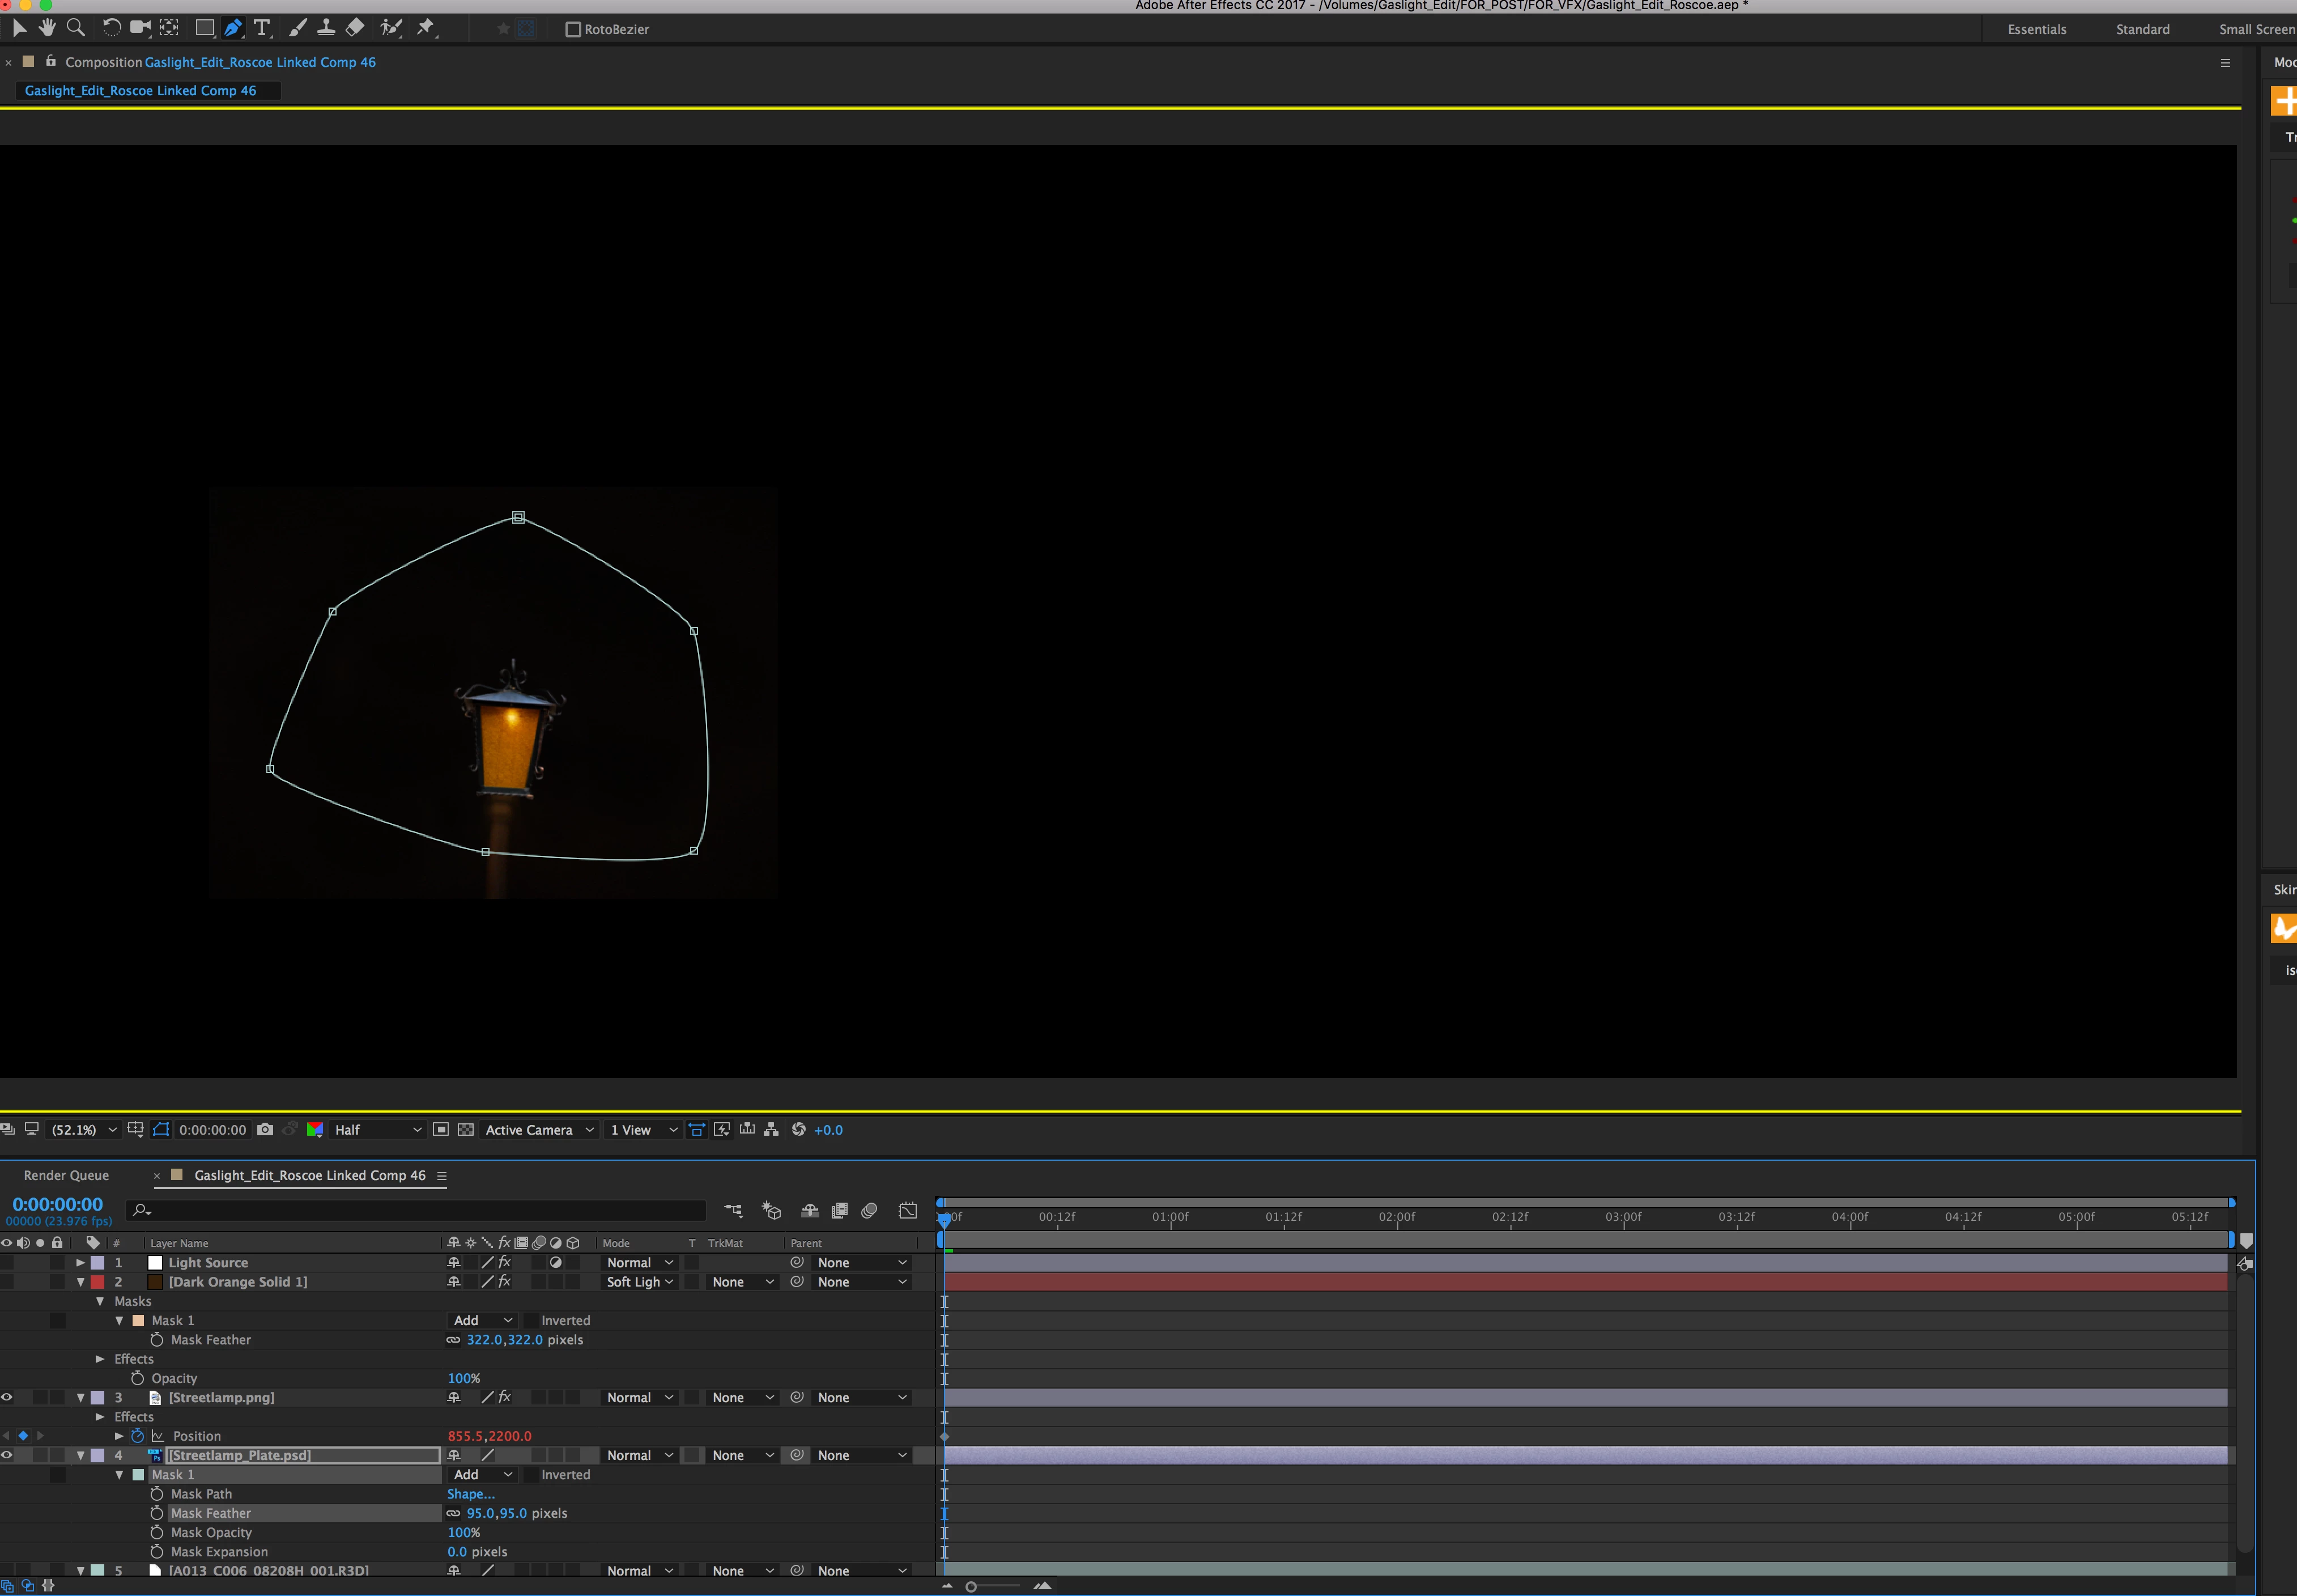
Task: Check Inverted for Streetlamp_Plate Mask 1
Action: (x=532, y=1475)
